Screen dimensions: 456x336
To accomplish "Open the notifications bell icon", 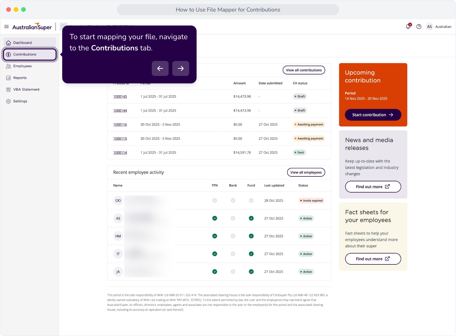I will click(408, 26).
